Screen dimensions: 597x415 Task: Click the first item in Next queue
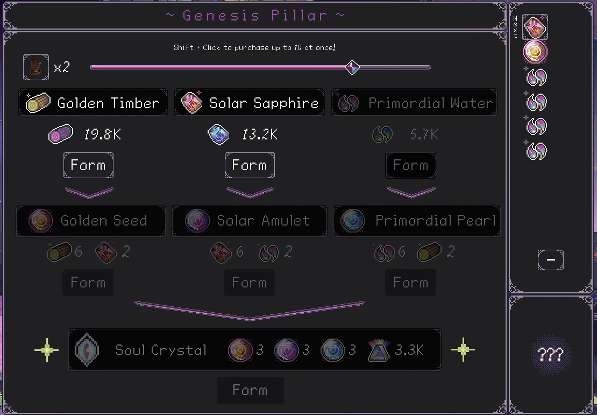point(535,27)
